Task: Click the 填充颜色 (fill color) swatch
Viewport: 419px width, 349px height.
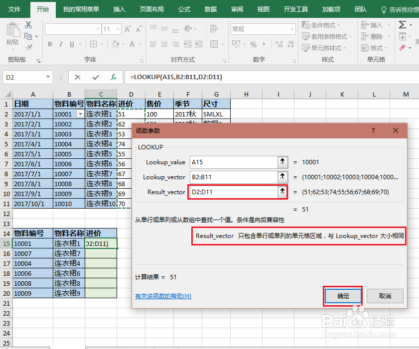Action: [115, 44]
